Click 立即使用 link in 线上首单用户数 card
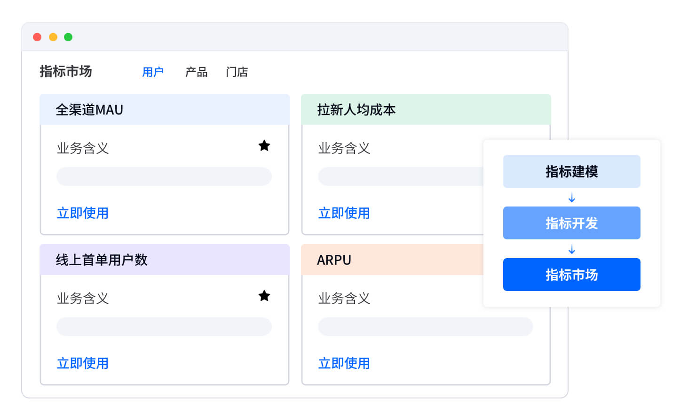Viewport: 696px width, 413px height. pyautogui.click(x=83, y=363)
